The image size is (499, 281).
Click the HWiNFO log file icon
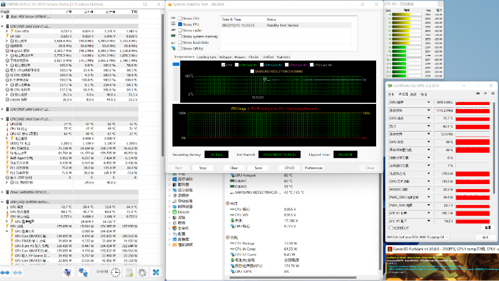[130, 272]
